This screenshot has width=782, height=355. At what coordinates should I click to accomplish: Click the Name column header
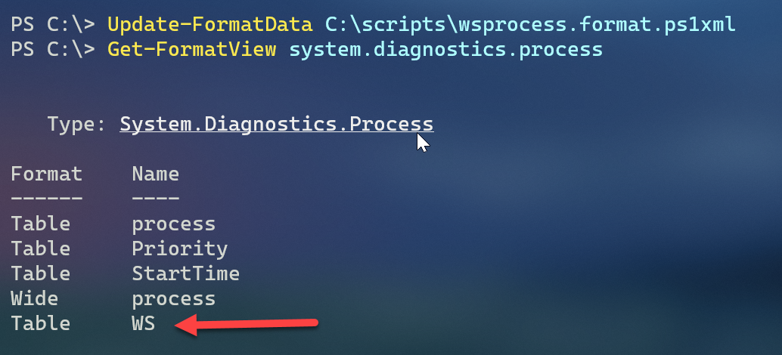coord(156,174)
